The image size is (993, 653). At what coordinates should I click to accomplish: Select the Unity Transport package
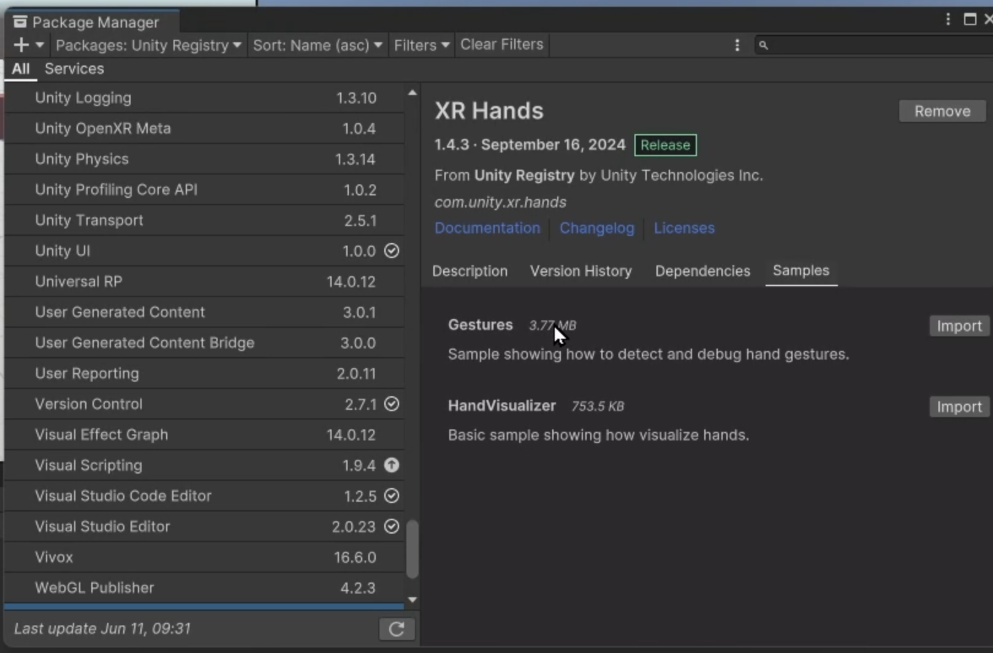(204, 221)
